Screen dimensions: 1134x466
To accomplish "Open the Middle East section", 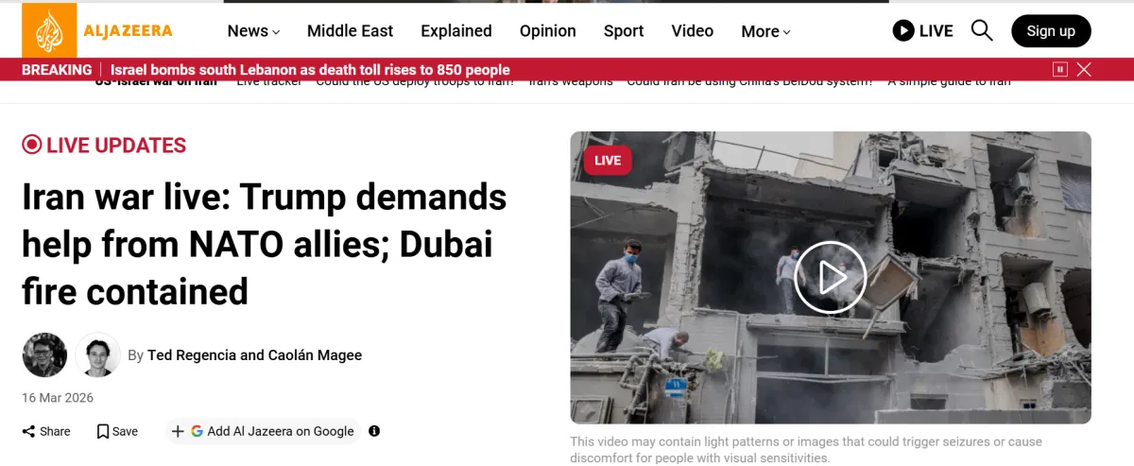I will click(x=350, y=31).
